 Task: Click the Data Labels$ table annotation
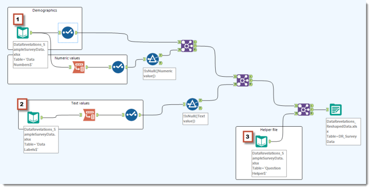(x=41, y=140)
